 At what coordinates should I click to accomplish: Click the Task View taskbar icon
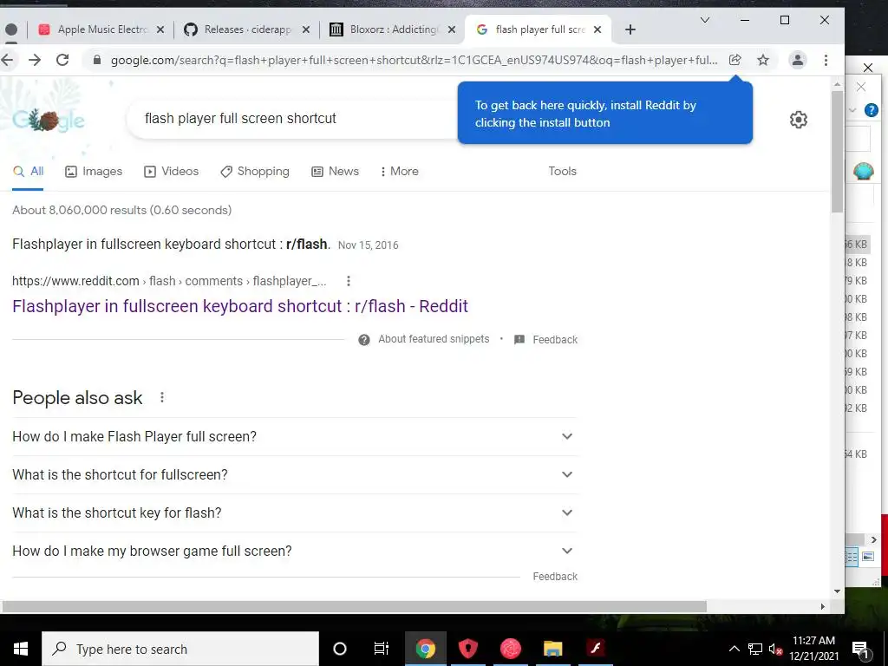click(x=382, y=649)
